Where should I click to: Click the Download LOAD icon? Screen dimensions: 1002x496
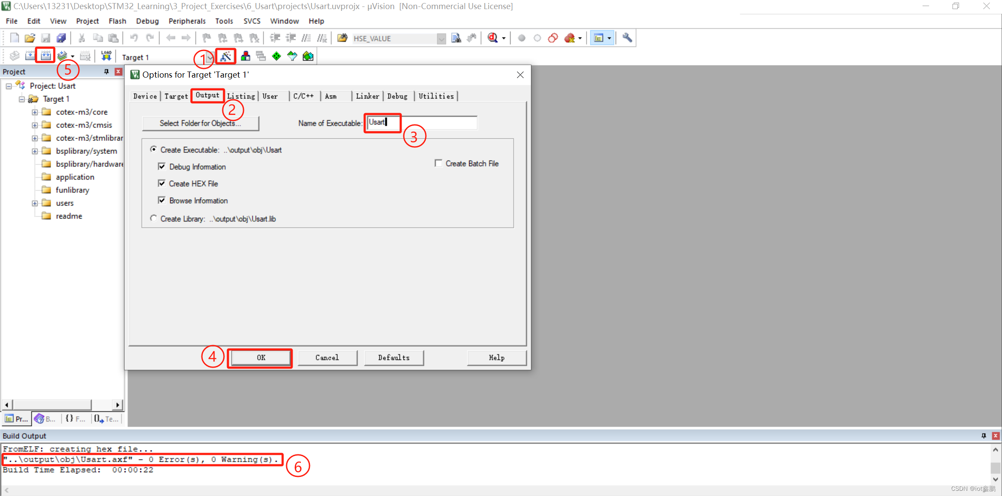tap(106, 56)
